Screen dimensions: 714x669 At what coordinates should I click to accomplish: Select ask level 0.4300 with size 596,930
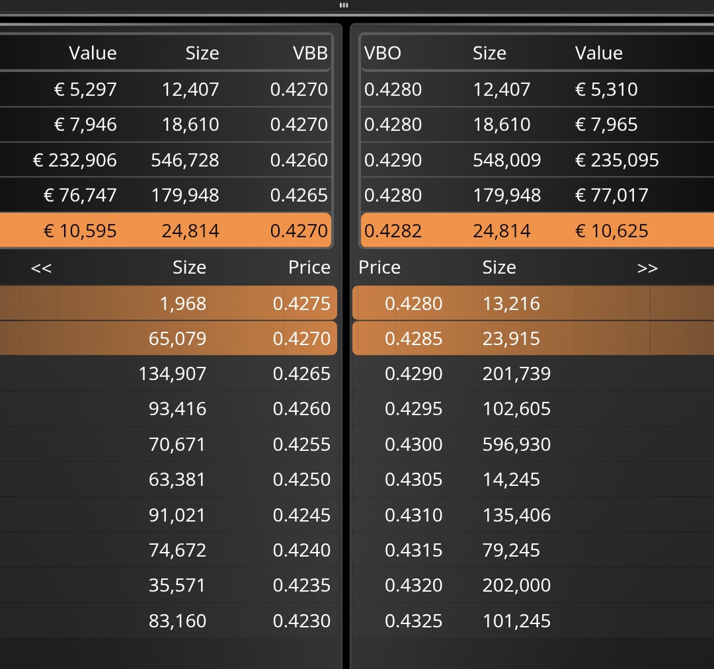(534, 444)
